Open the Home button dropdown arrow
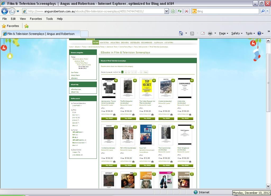The image size is (271, 196). point(186,33)
